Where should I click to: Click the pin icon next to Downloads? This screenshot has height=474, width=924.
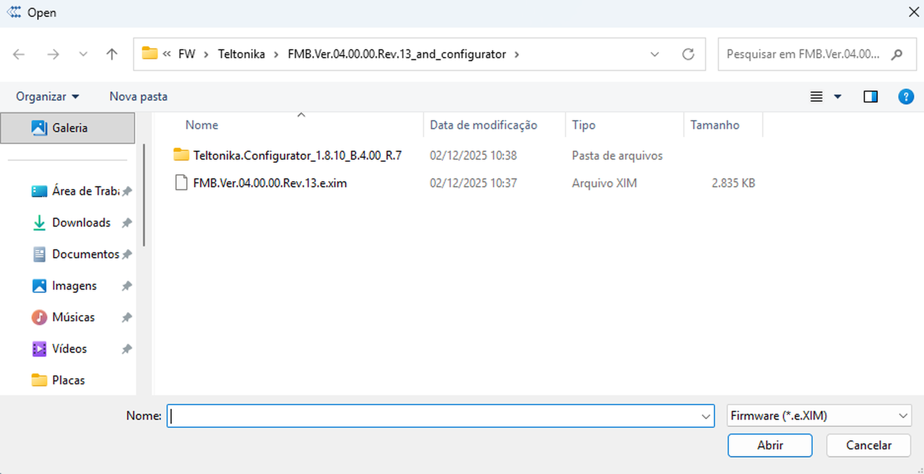tap(127, 223)
